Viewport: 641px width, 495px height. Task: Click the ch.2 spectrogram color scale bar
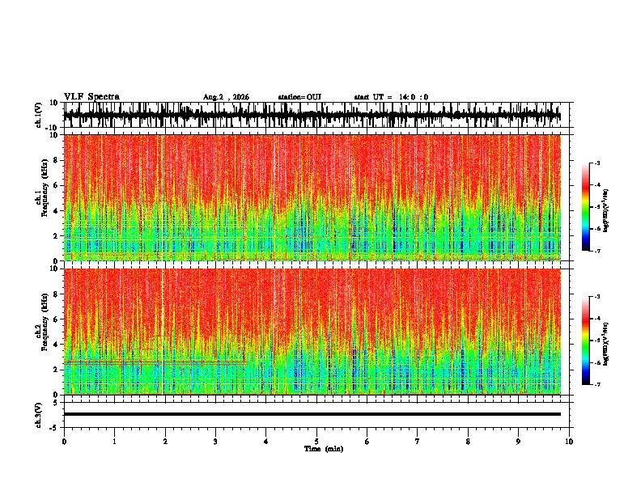tap(586, 341)
